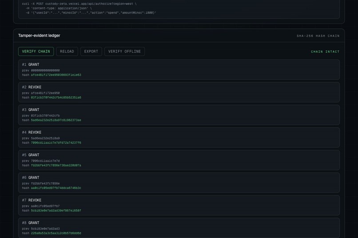
Task: Select ledger entry #8 GRANT title
Action: [31, 223]
